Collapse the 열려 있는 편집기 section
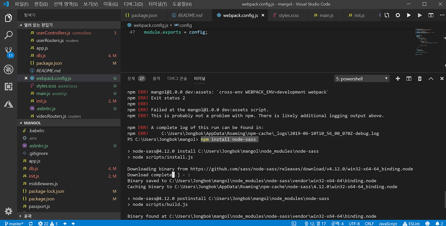Screen dimensions: 446x226 [x=69, y=25]
